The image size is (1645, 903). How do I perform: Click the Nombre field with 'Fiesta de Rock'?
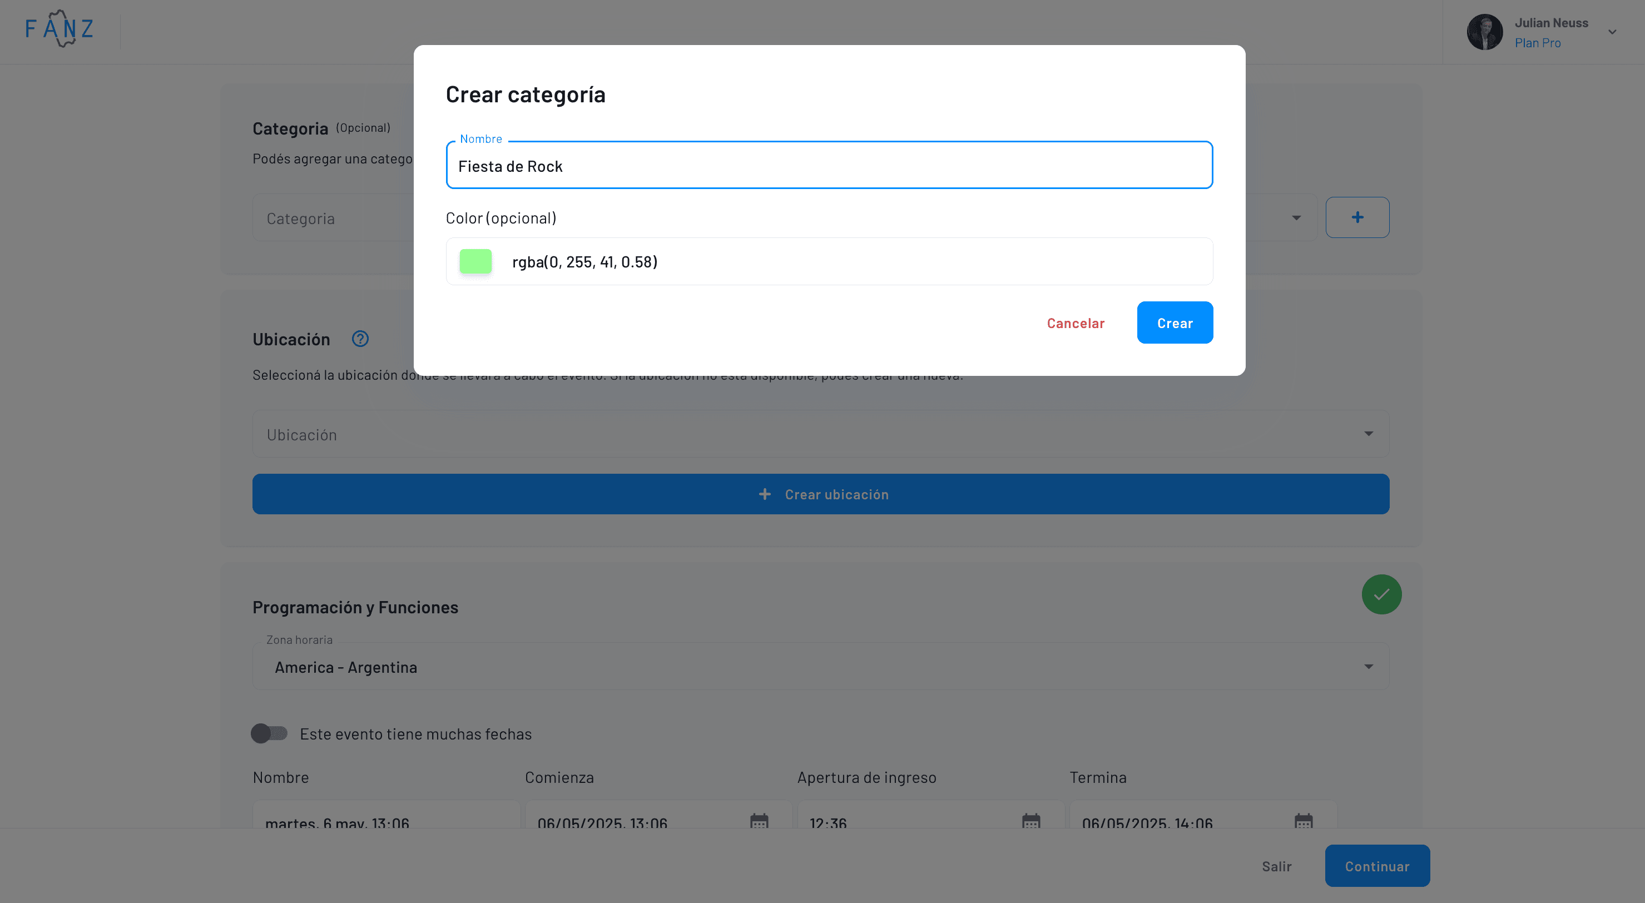[829, 166]
